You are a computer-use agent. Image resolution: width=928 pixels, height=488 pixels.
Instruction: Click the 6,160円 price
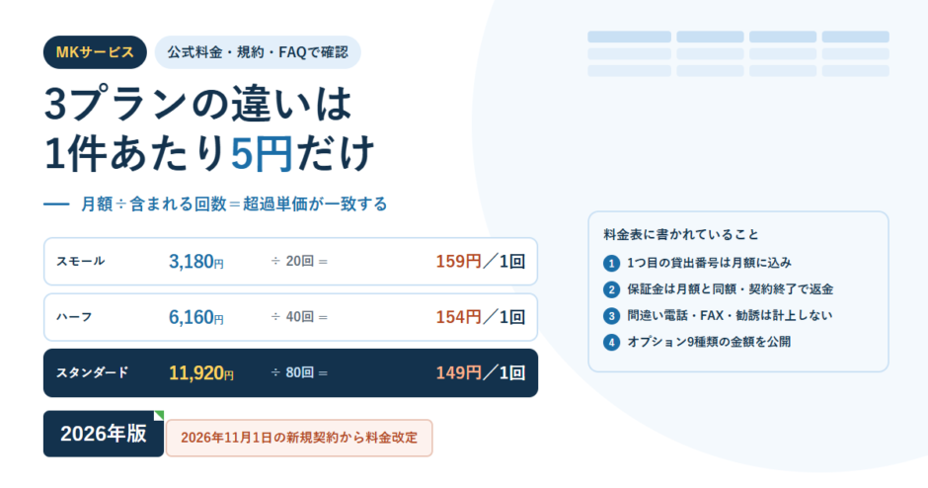tap(195, 317)
